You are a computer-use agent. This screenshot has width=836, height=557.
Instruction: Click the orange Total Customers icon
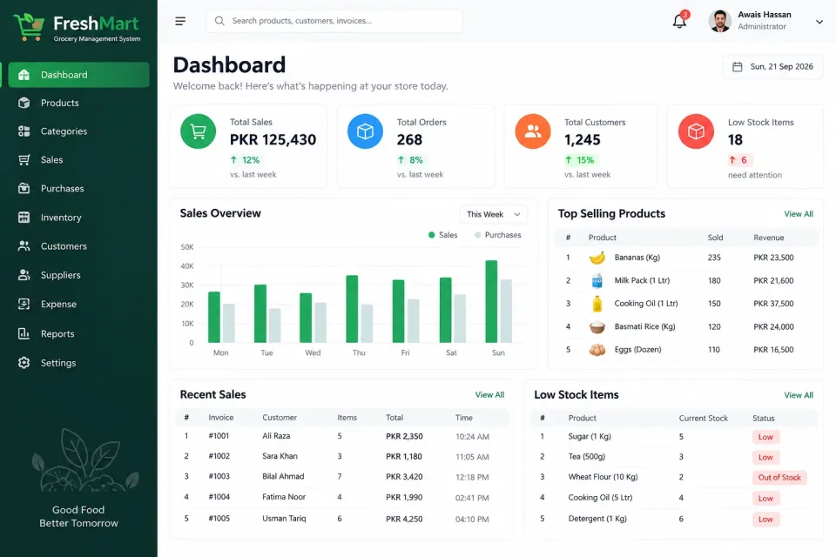[533, 131]
